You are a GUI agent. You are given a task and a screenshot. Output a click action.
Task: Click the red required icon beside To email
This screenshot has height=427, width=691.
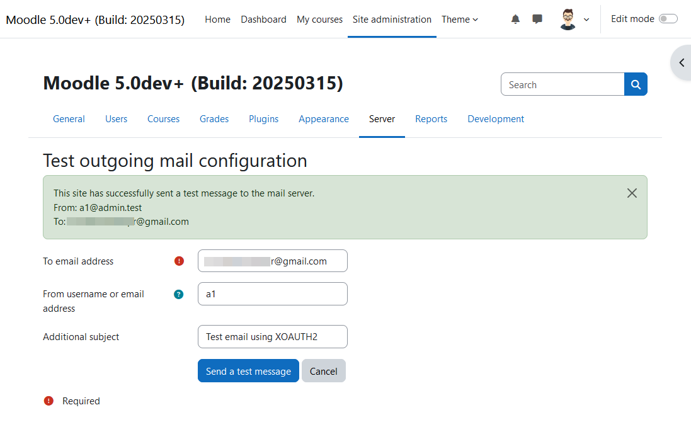click(x=179, y=261)
